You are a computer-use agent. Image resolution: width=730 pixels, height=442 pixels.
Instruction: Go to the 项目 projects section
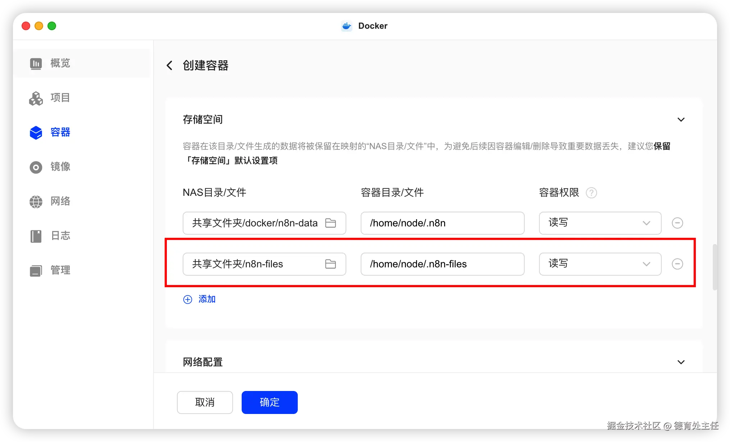pos(59,98)
